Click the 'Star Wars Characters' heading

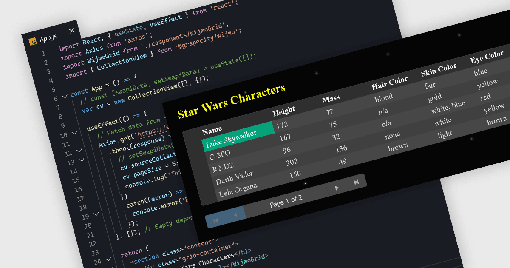(x=231, y=102)
